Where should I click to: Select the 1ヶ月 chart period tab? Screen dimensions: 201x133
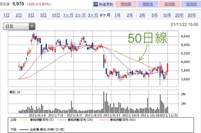[68, 15]
